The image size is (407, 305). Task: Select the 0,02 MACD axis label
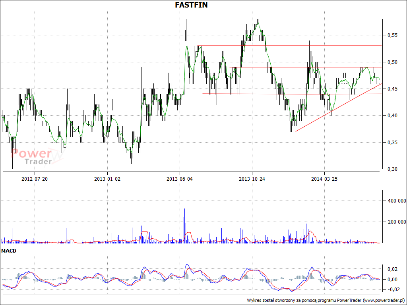tap(392, 269)
